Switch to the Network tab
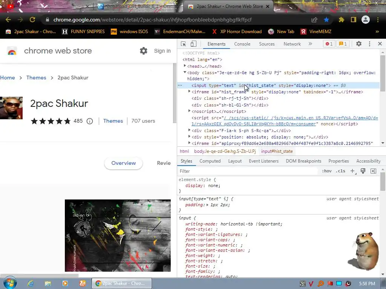This screenshot has height=289, width=386. pyautogui.click(x=292, y=44)
